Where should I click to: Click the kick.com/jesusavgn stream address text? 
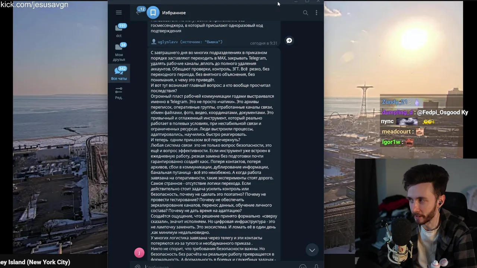[x=34, y=5]
